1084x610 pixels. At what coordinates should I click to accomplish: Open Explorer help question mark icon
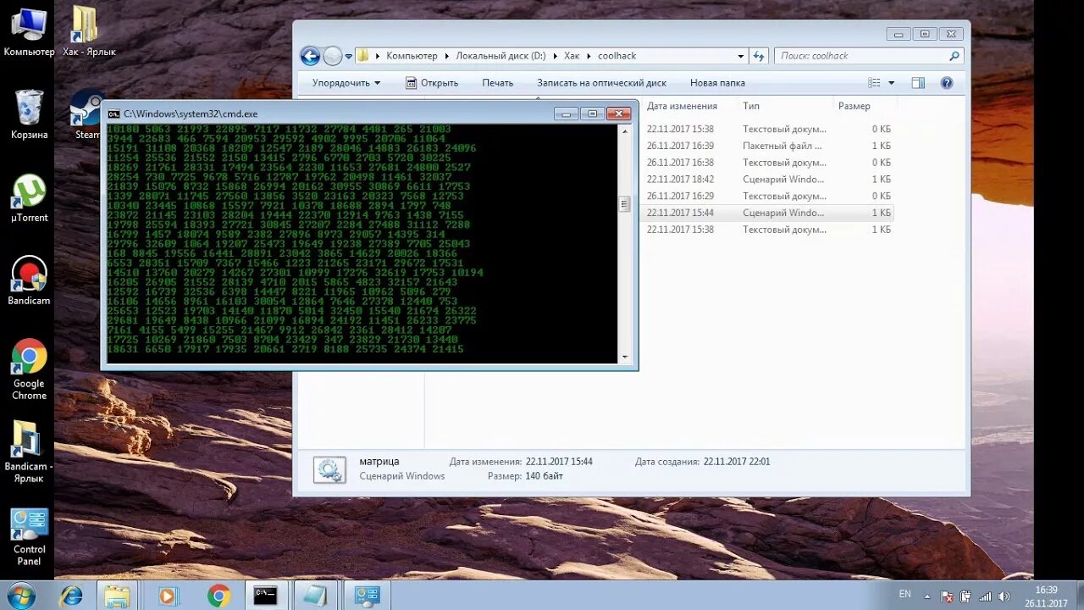point(947,83)
